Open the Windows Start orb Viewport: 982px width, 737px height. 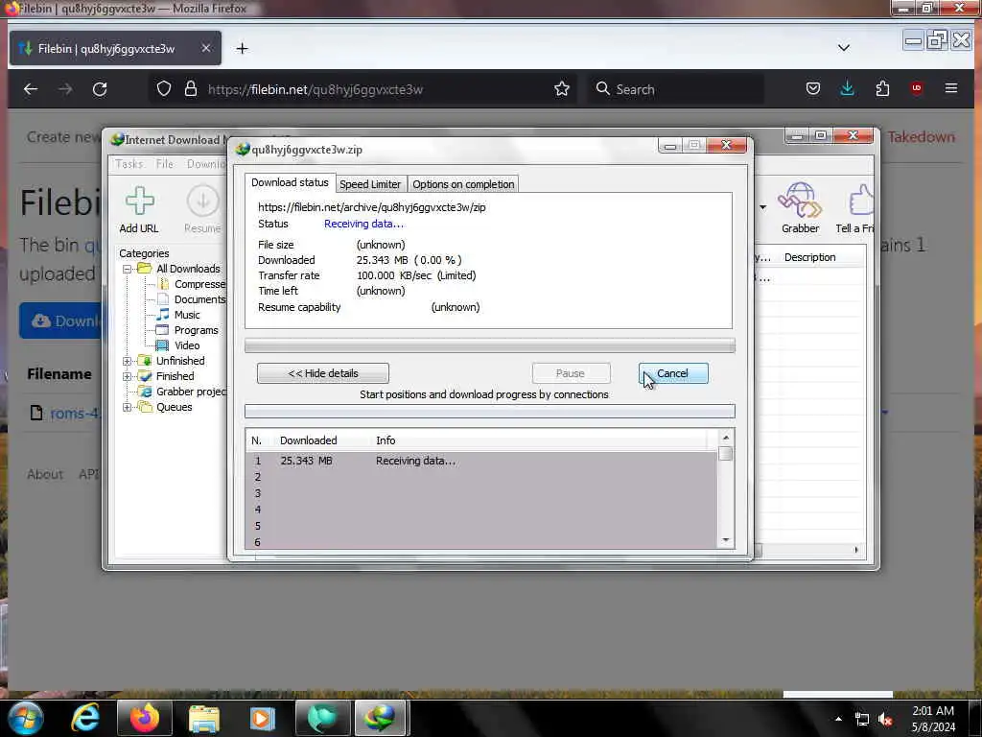25,718
